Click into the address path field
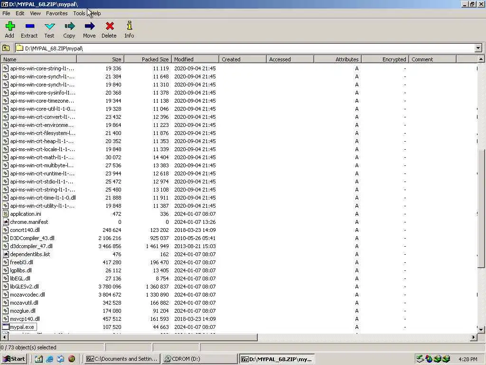 tap(245, 48)
